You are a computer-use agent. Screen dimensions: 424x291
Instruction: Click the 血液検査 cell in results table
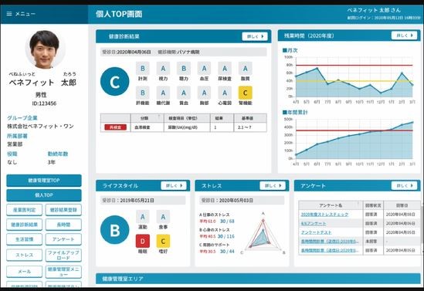(x=148, y=127)
